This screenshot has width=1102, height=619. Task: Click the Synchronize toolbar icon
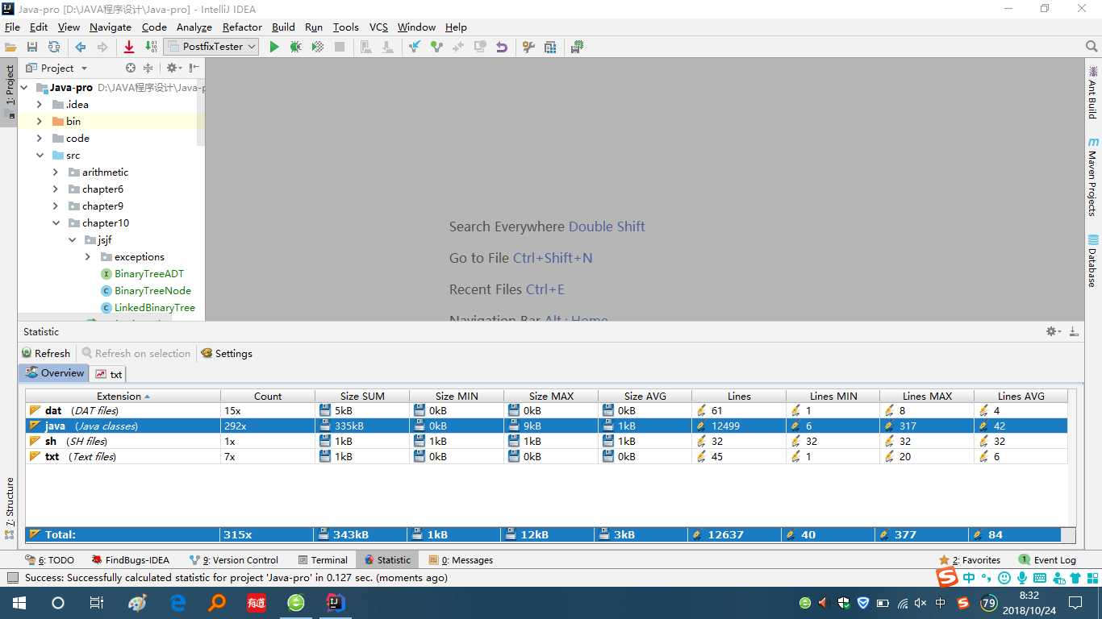pyautogui.click(x=53, y=47)
